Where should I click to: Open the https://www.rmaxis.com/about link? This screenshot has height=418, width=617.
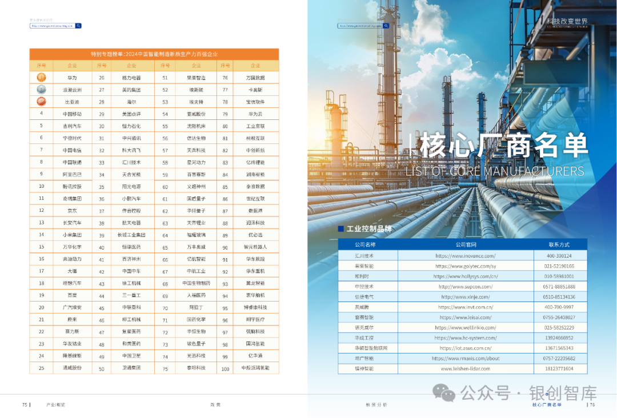[466, 358]
